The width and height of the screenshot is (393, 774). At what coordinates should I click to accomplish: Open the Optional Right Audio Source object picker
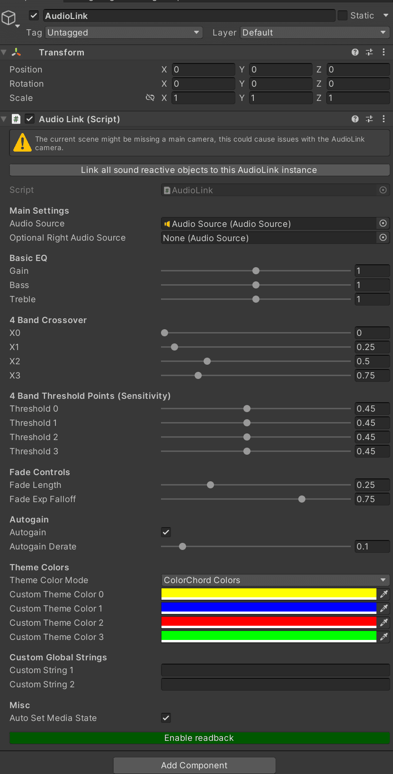383,238
